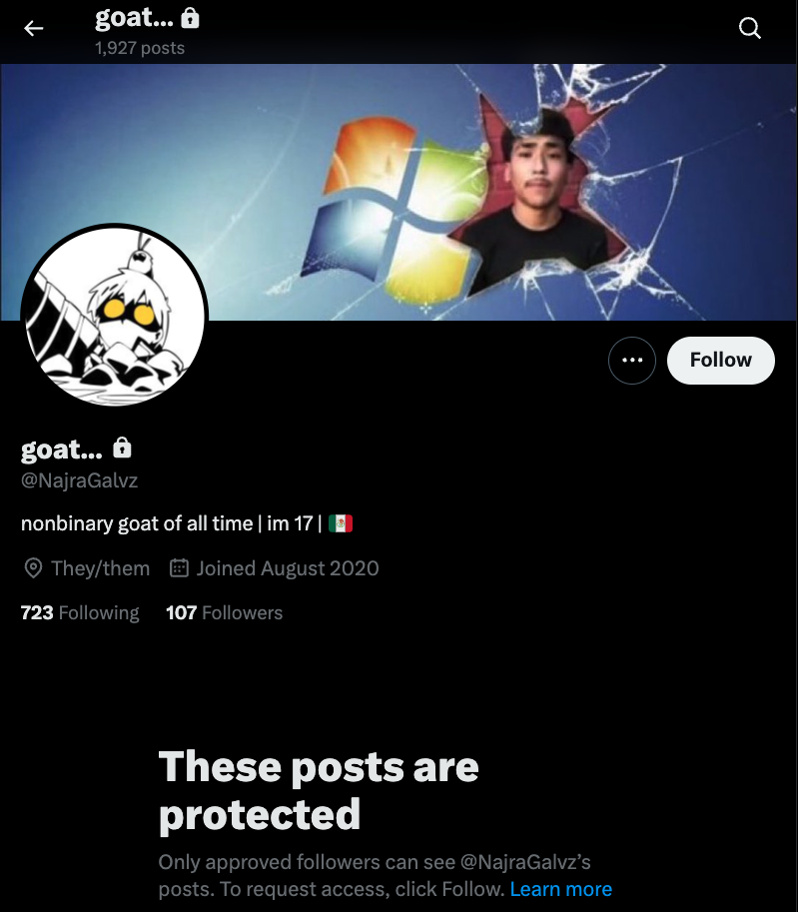Select the @NajraGalvz handle under the name

coord(79,480)
